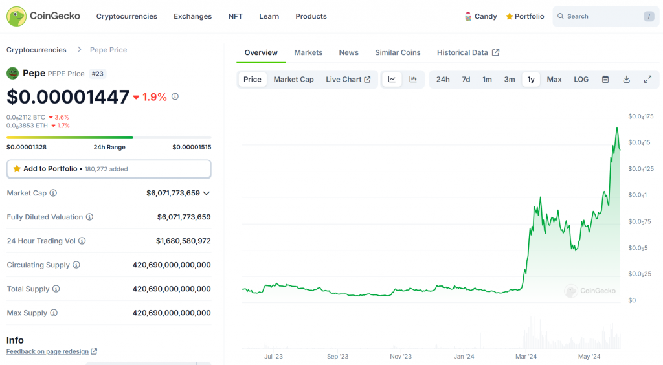Screen dimensions: 663x365
Task: Click info icon beside Circulating Supply
Action: click(x=76, y=265)
